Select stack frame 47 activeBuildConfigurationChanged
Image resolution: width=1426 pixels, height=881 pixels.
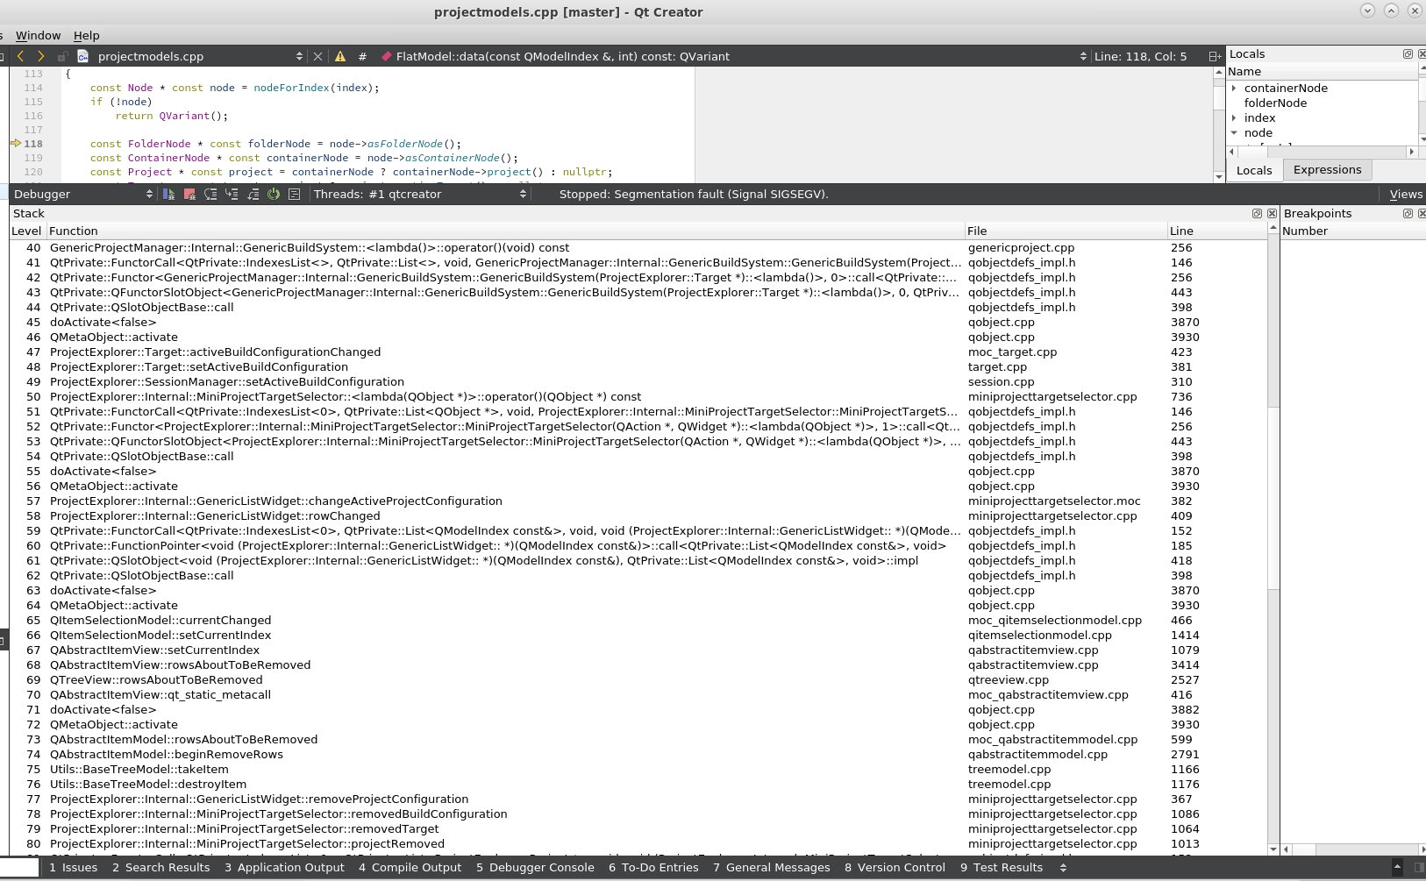[x=215, y=352]
